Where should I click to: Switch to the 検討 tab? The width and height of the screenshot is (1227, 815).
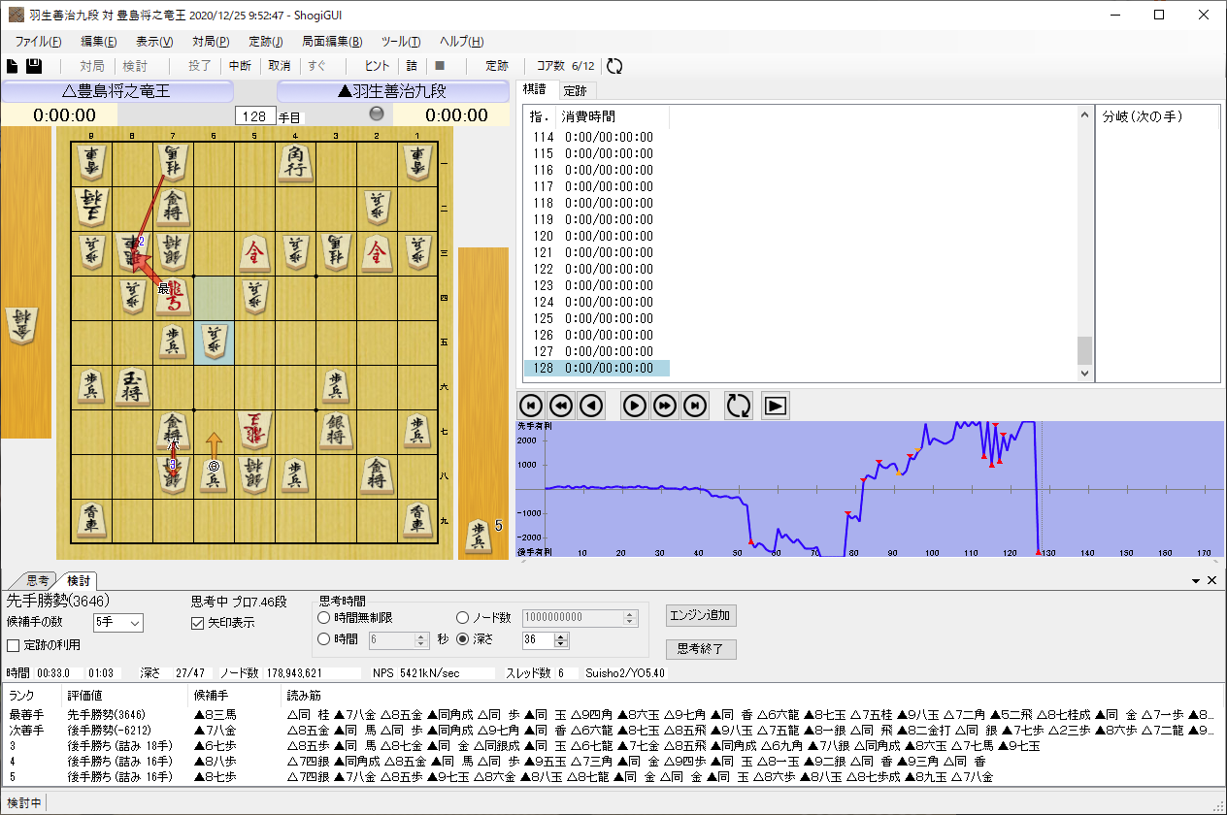pyautogui.click(x=78, y=580)
